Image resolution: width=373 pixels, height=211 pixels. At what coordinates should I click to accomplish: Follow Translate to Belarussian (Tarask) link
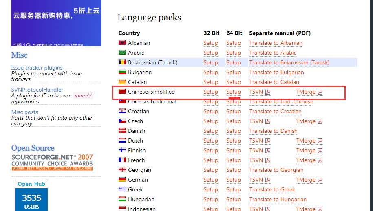(x=289, y=62)
